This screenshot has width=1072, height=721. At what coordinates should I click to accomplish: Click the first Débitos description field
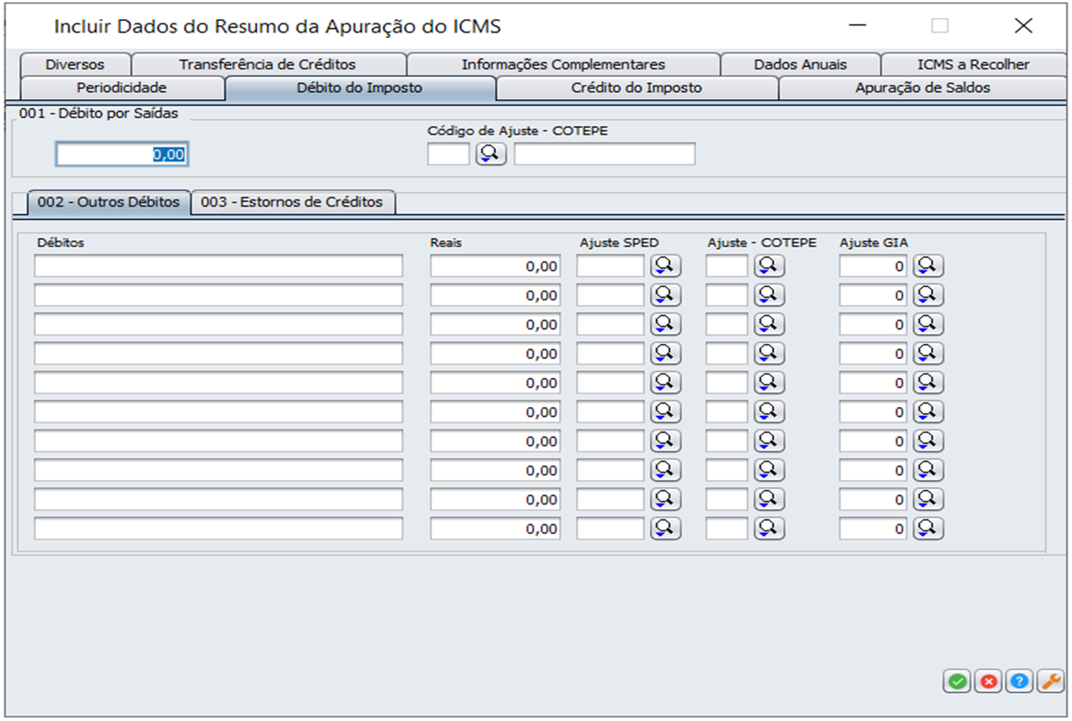pos(217,265)
